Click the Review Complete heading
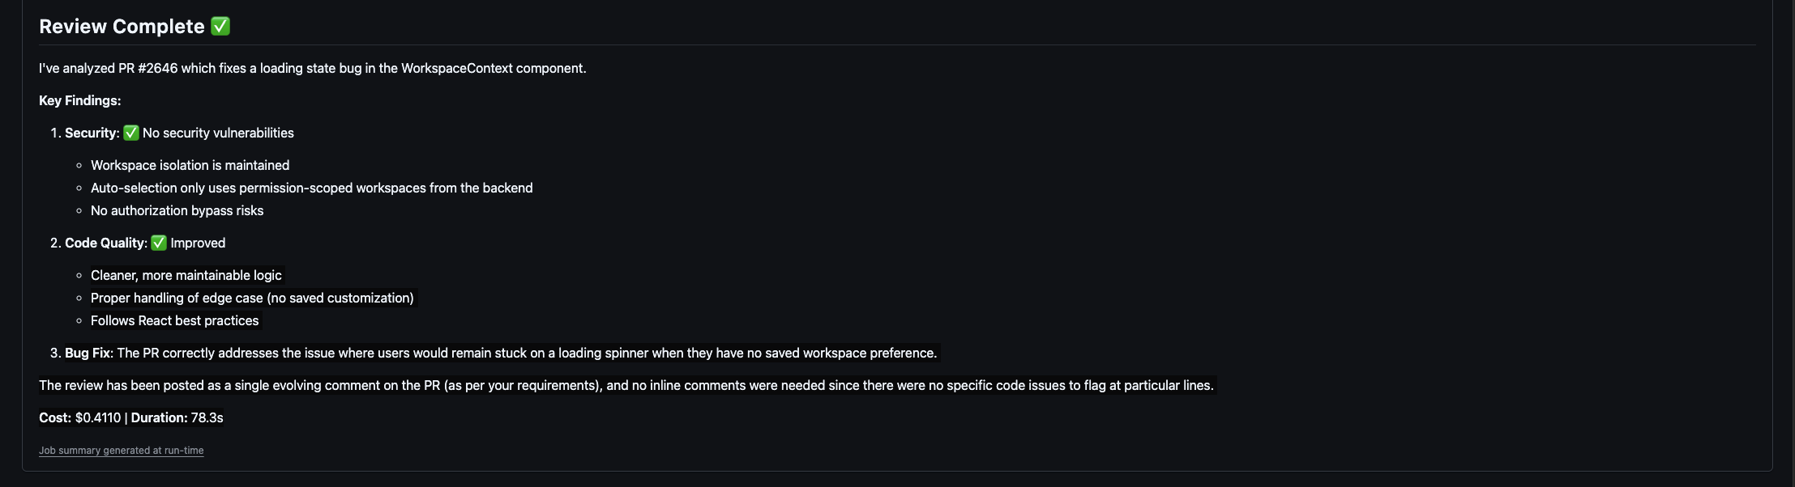This screenshot has height=487, width=1795. point(122,26)
